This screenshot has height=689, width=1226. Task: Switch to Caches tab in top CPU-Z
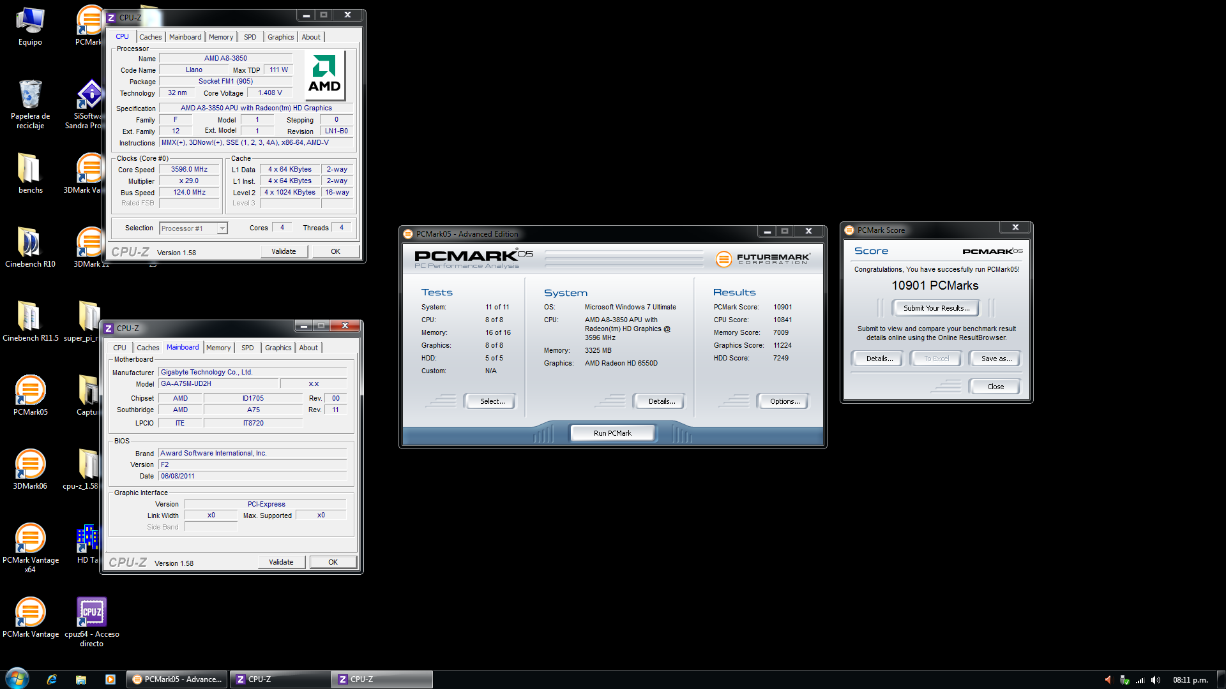tap(151, 37)
